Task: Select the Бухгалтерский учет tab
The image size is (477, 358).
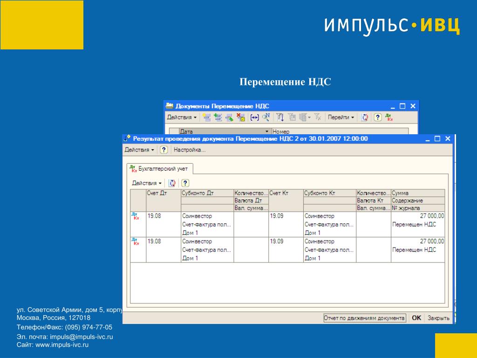Action: point(159,169)
